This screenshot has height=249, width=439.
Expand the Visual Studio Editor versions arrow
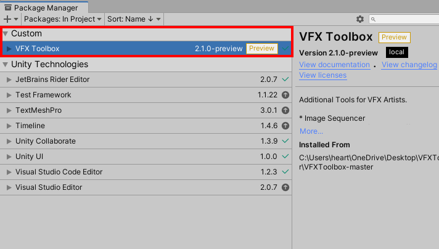(x=9, y=187)
